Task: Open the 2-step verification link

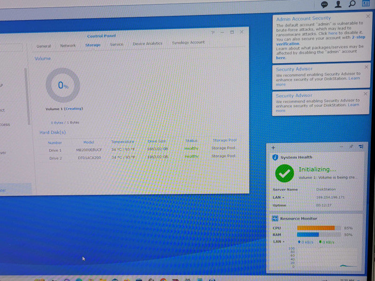Action: [x=321, y=40]
